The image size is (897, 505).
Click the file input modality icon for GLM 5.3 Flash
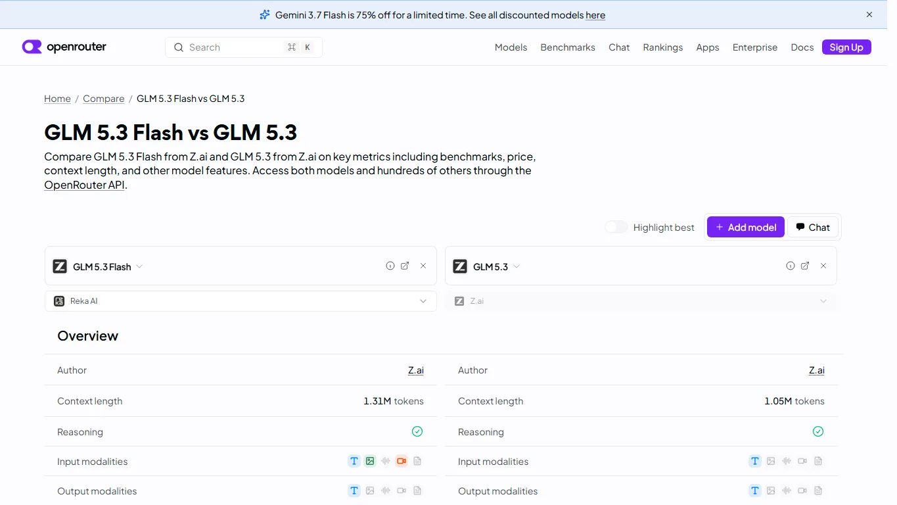pyautogui.click(x=417, y=461)
